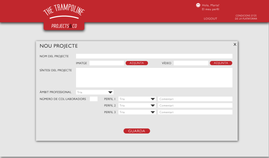Click the smiley face user icon
This screenshot has width=269, height=158.
click(x=198, y=5)
